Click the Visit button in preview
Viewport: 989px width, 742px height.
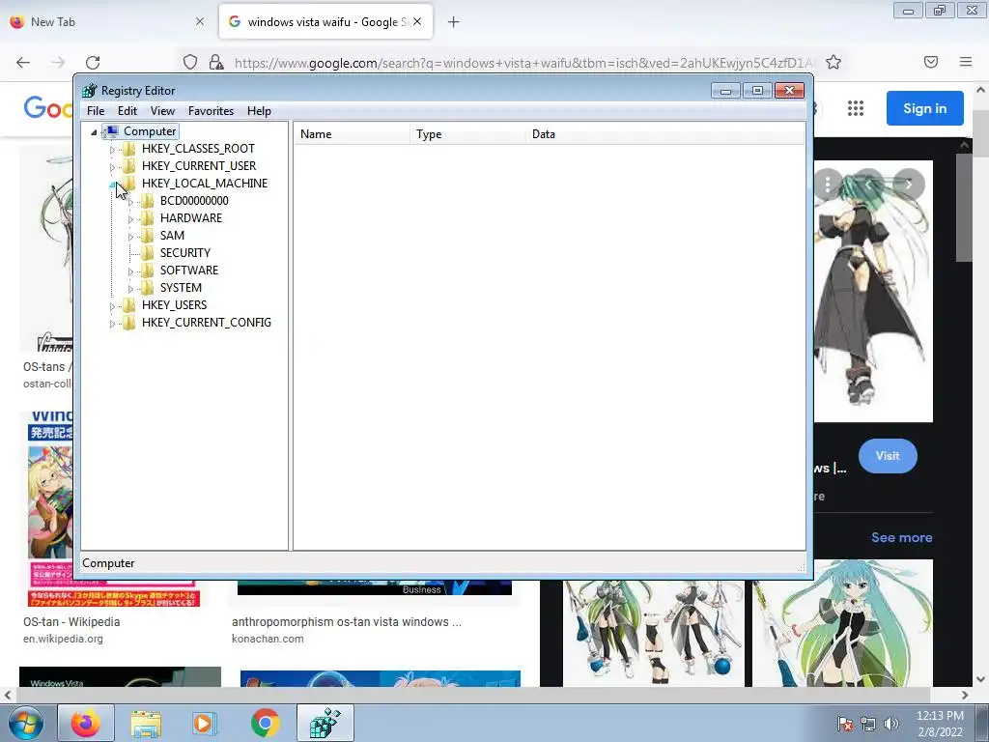888,456
